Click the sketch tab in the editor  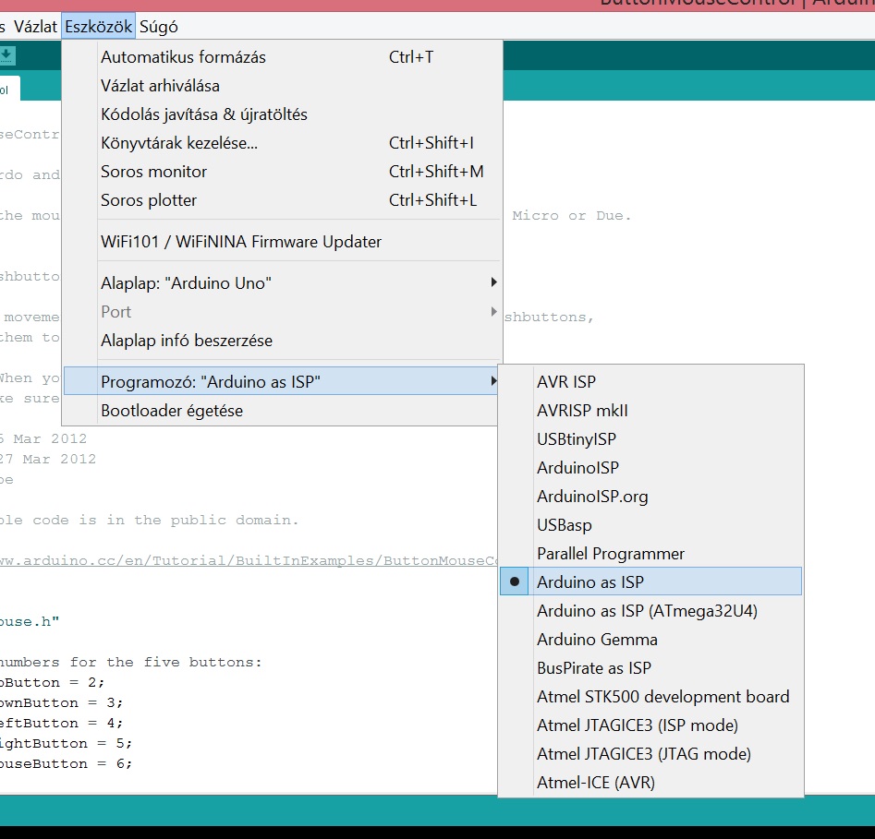tap(9, 90)
